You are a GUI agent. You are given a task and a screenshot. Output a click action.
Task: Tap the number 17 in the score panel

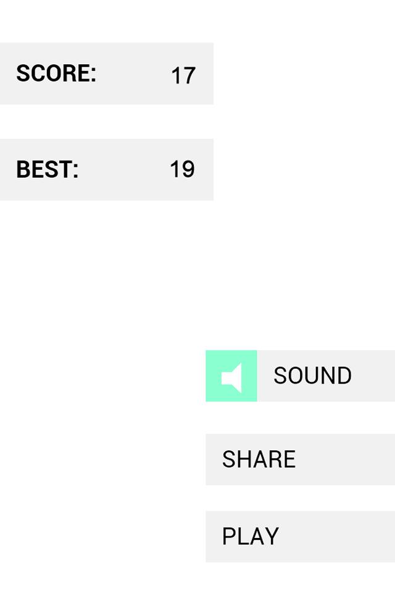[x=183, y=75]
